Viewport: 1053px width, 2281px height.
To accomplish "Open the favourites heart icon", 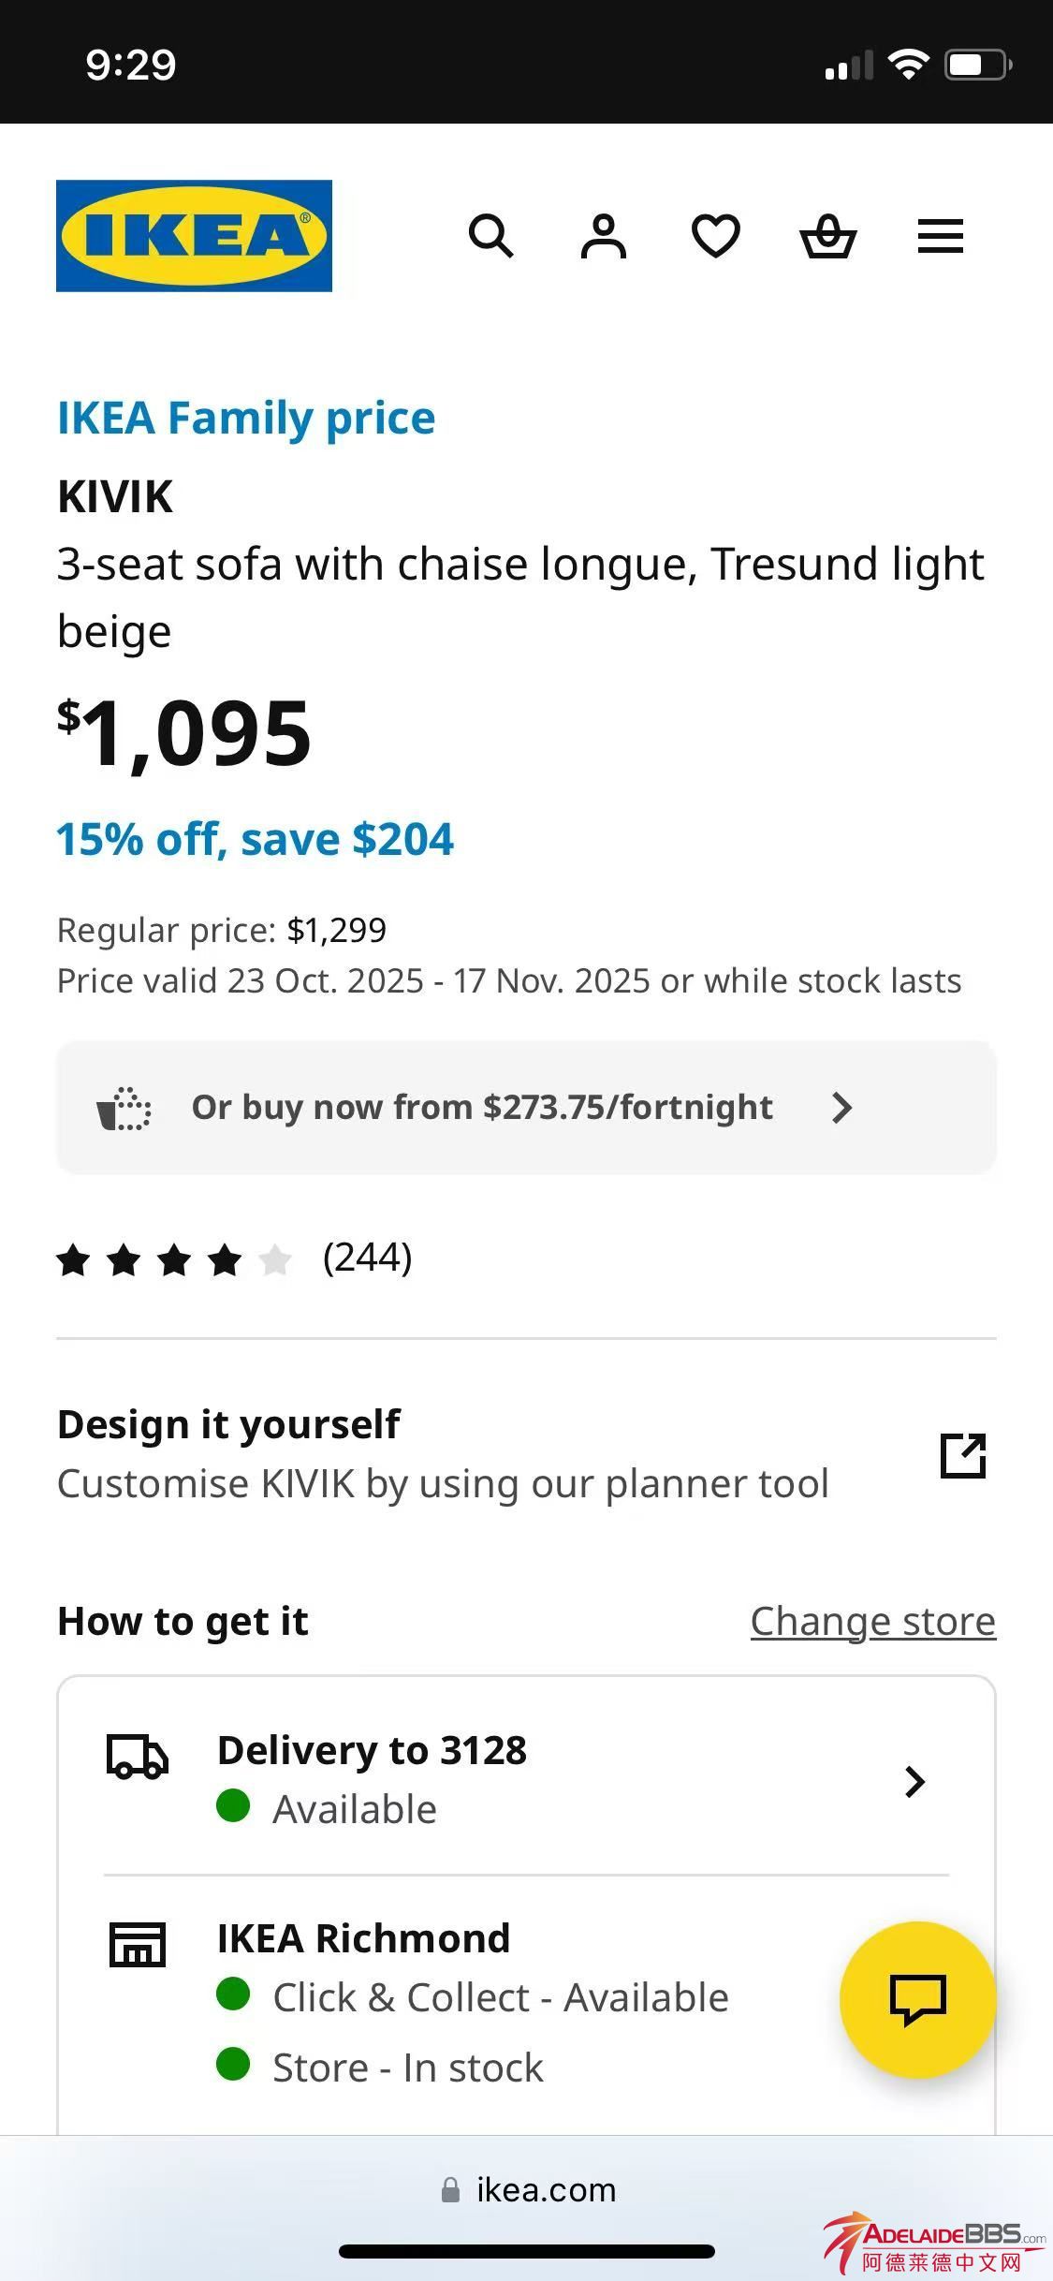I will [716, 236].
